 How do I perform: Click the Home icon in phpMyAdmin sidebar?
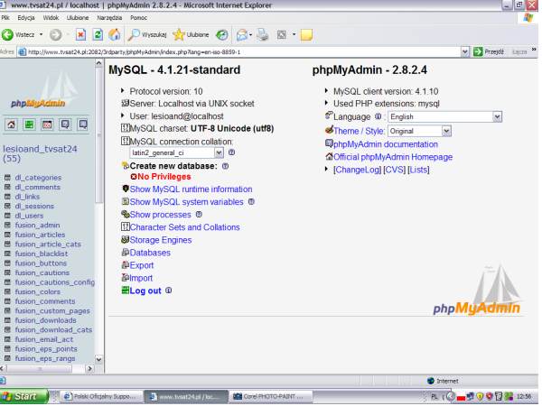pyautogui.click(x=12, y=125)
